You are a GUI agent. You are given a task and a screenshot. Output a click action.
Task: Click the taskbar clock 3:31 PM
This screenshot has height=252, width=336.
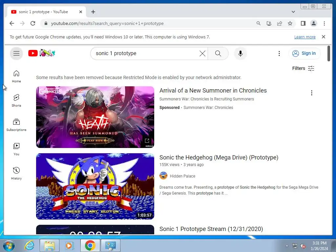click(319, 246)
